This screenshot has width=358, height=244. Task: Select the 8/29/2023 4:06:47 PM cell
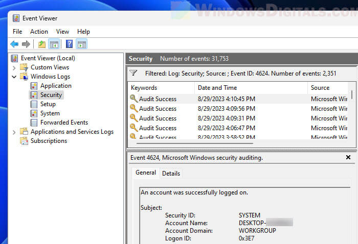pyautogui.click(x=227, y=128)
